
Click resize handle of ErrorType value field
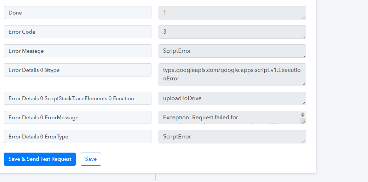[304, 141]
